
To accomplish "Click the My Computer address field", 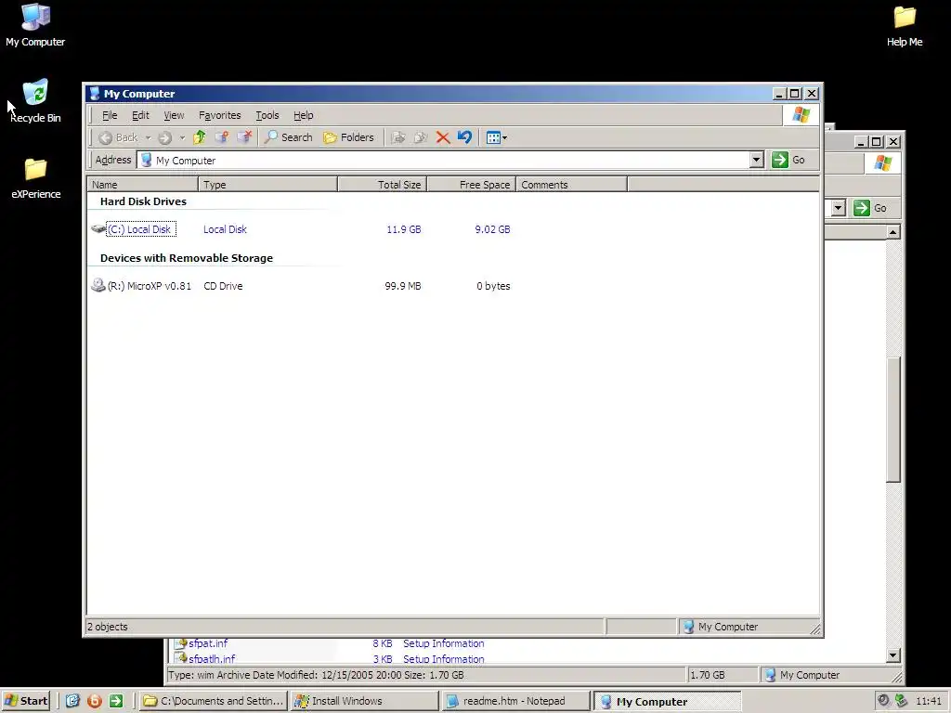I will (x=444, y=160).
